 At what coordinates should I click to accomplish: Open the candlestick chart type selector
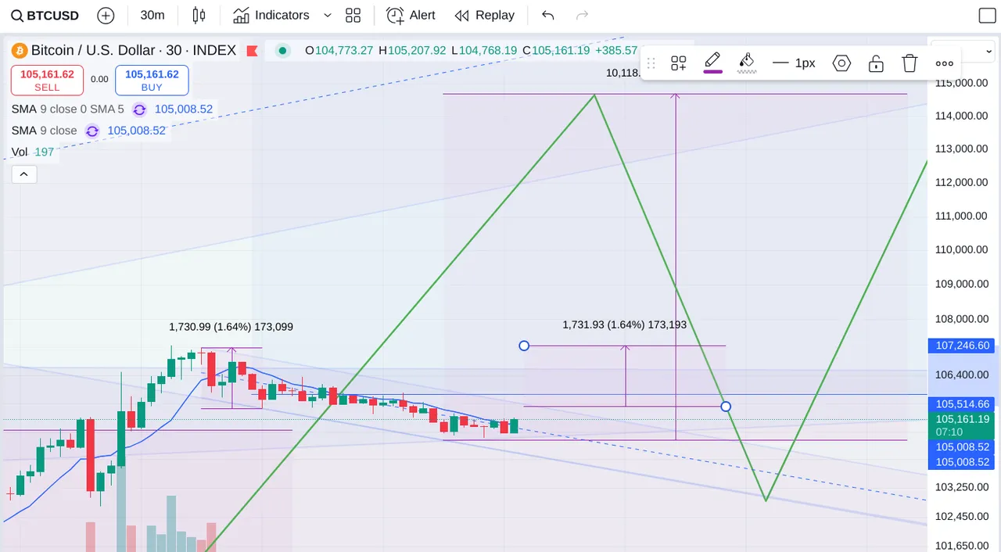coord(198,15)
